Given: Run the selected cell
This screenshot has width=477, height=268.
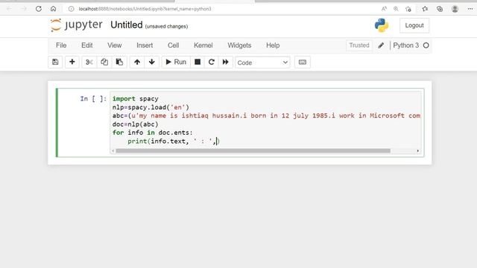Looking at the screenshot, I should (176, 62).
